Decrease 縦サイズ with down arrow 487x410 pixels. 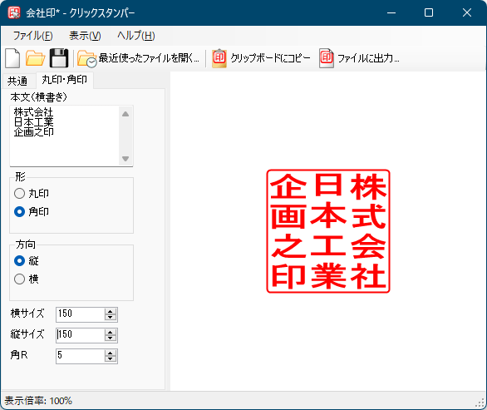111,338
